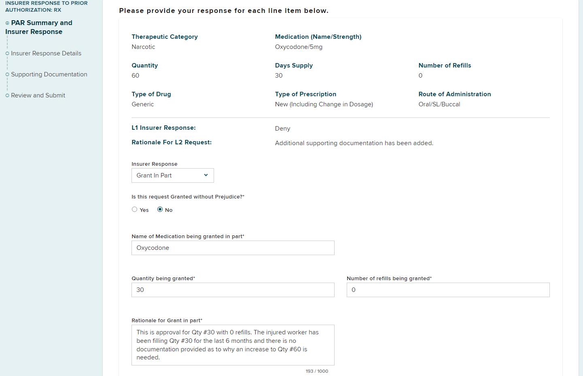The image size is (583, 376).
Task: Click the Number of refills being granted field
Action: 448,290
